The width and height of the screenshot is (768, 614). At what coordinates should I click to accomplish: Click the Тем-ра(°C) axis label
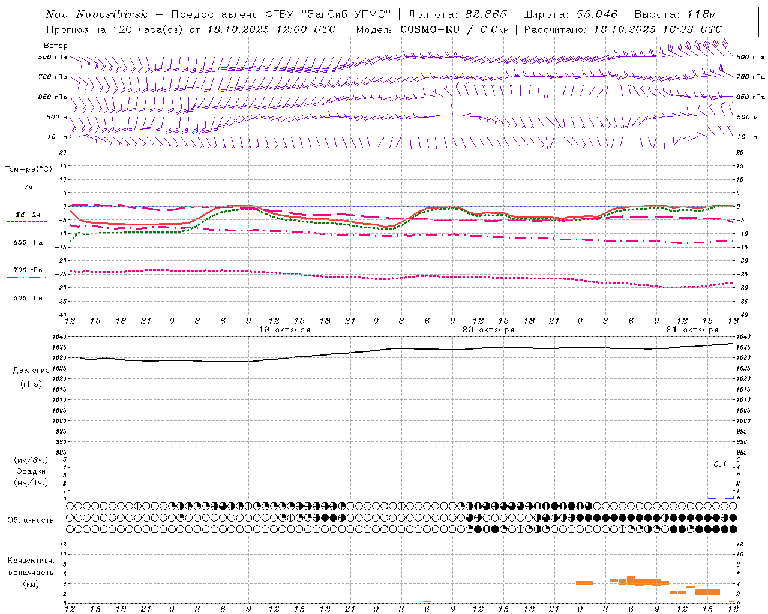[x=28, y=170]
